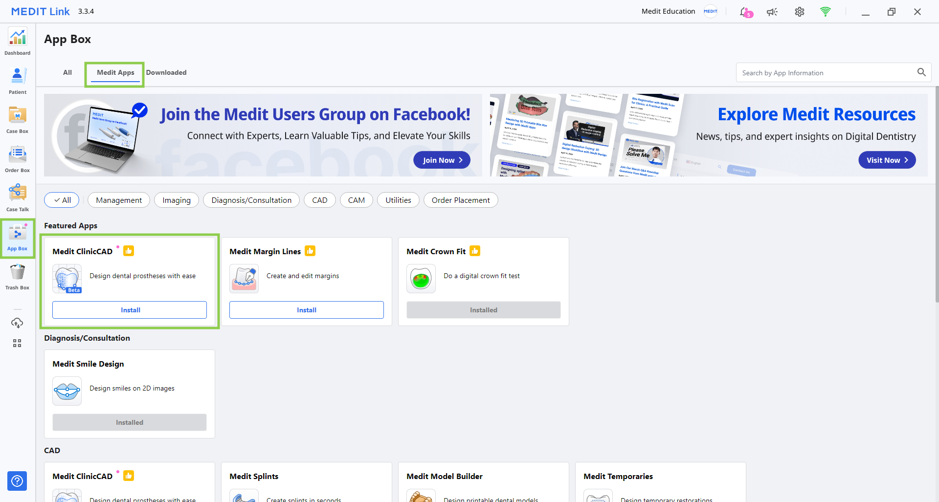Click the Medit Crown Fit app icon
Viewport: 939px width, 502px height.
(x=421, y=279)
